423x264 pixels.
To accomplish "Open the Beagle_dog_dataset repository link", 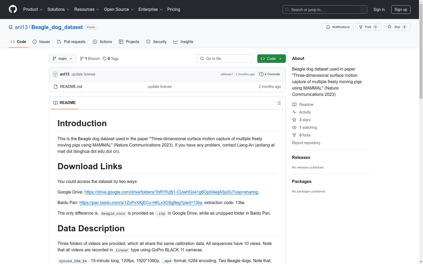I will pos(57,27).
